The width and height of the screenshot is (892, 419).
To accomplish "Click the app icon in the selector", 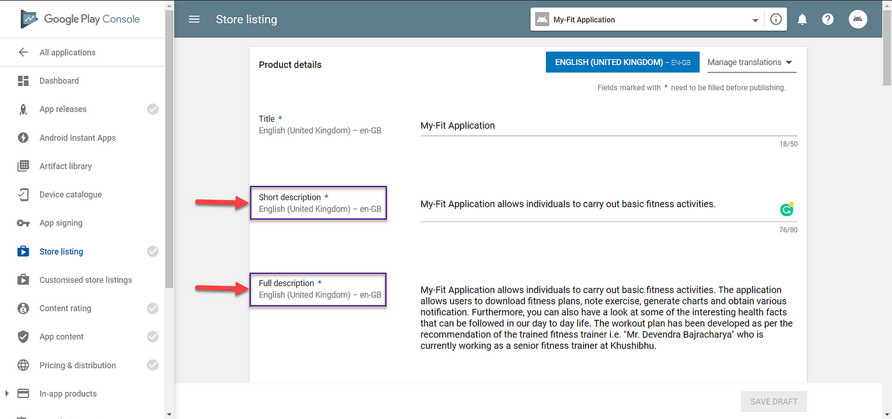I will tap(542, 19).
